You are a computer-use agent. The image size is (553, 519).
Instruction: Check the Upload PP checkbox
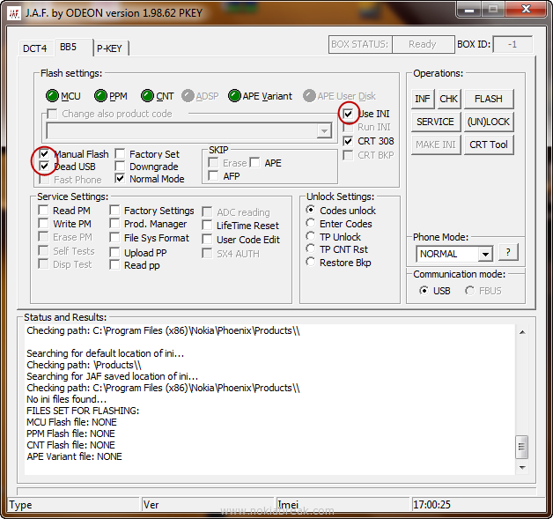[114, 252]
